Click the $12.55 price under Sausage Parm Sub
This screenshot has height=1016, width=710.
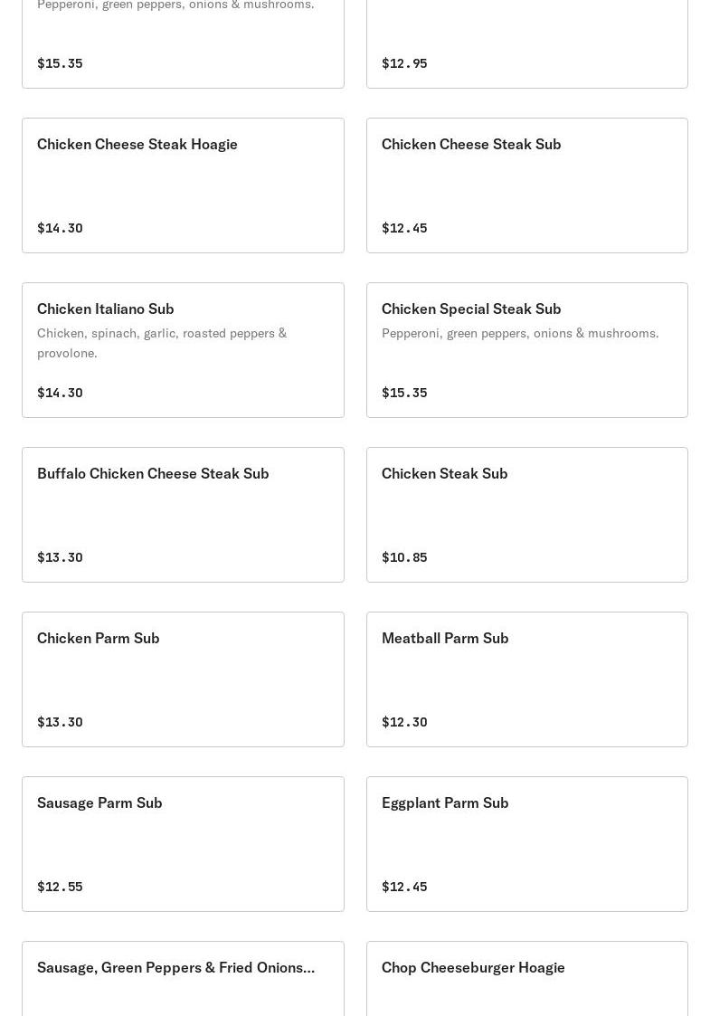click(60, 887)
